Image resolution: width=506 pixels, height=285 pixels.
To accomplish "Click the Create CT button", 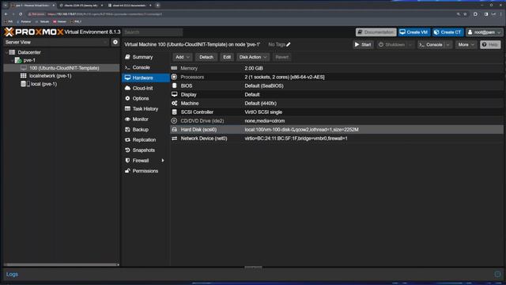I will point(447,32).
